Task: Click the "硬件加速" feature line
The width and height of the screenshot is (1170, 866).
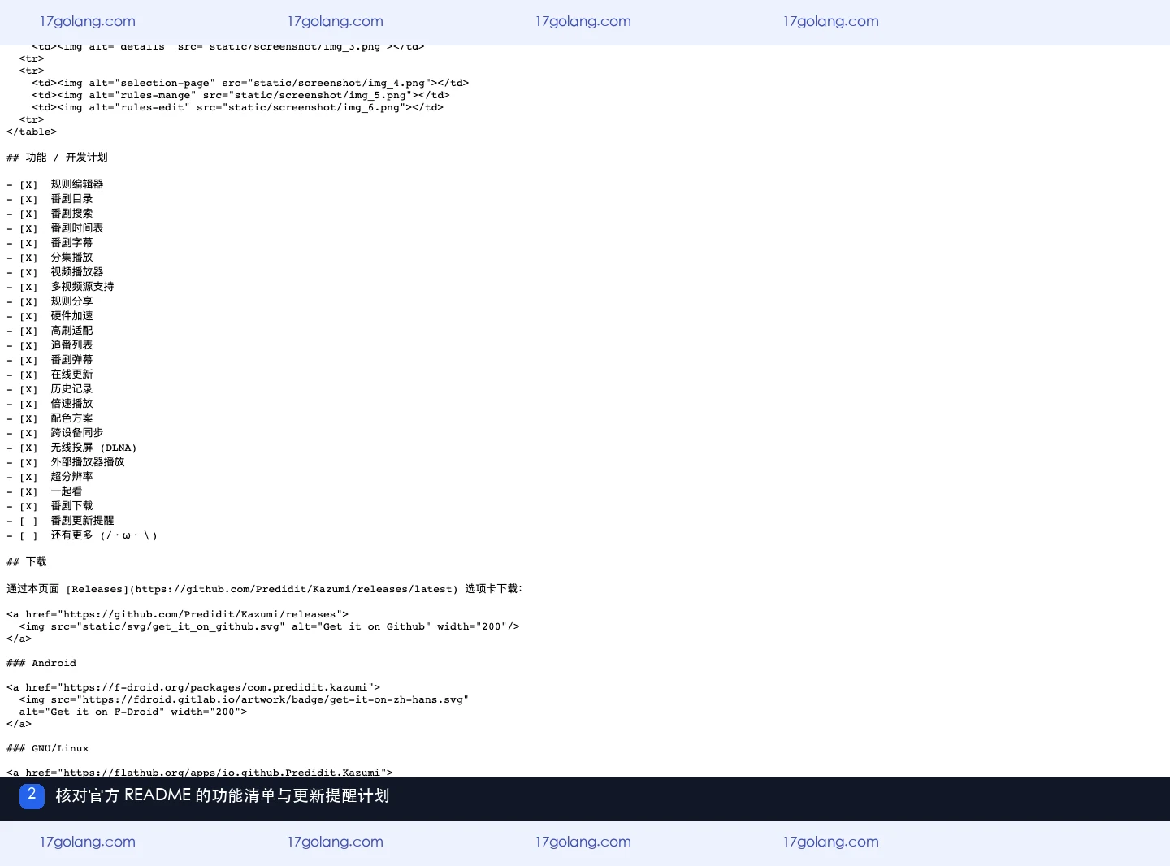Action: 50,316
